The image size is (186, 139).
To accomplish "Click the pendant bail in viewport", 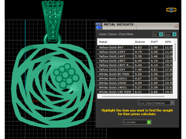I will click(53, 20).
